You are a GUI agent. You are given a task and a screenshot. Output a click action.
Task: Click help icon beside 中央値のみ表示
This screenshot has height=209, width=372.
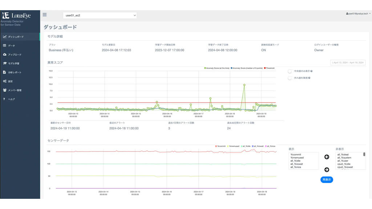312,71
